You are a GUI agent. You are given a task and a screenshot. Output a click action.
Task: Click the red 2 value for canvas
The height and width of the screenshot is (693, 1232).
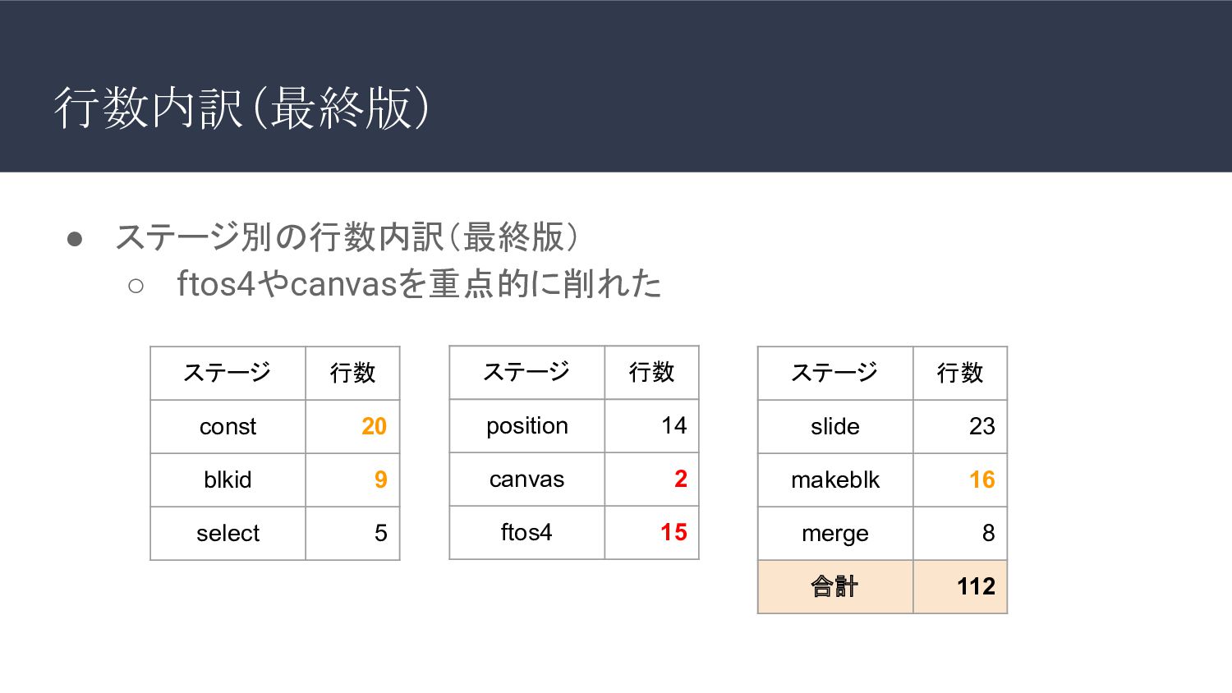coord(680,479)
